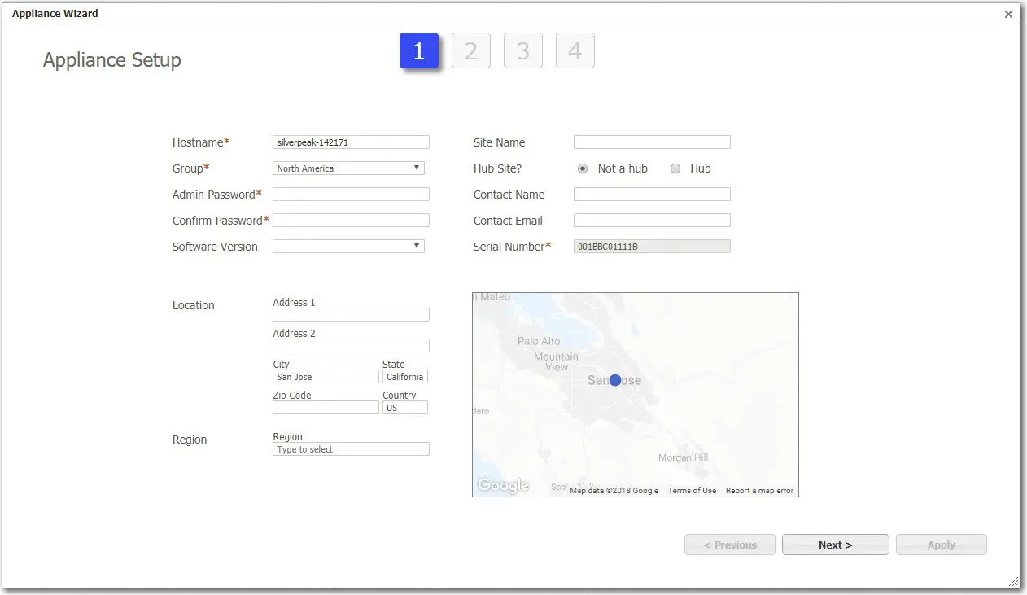Apply the appliance configuration

click(941, 545)
